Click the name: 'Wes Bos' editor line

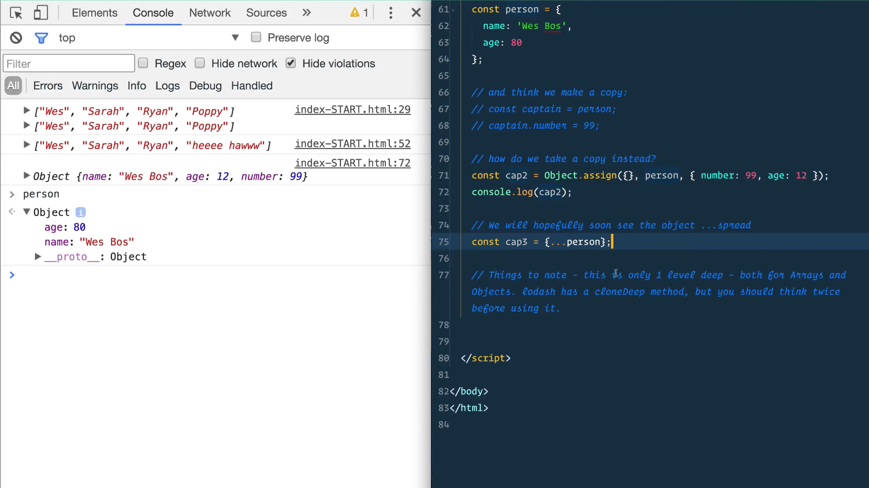coord(527,26)
